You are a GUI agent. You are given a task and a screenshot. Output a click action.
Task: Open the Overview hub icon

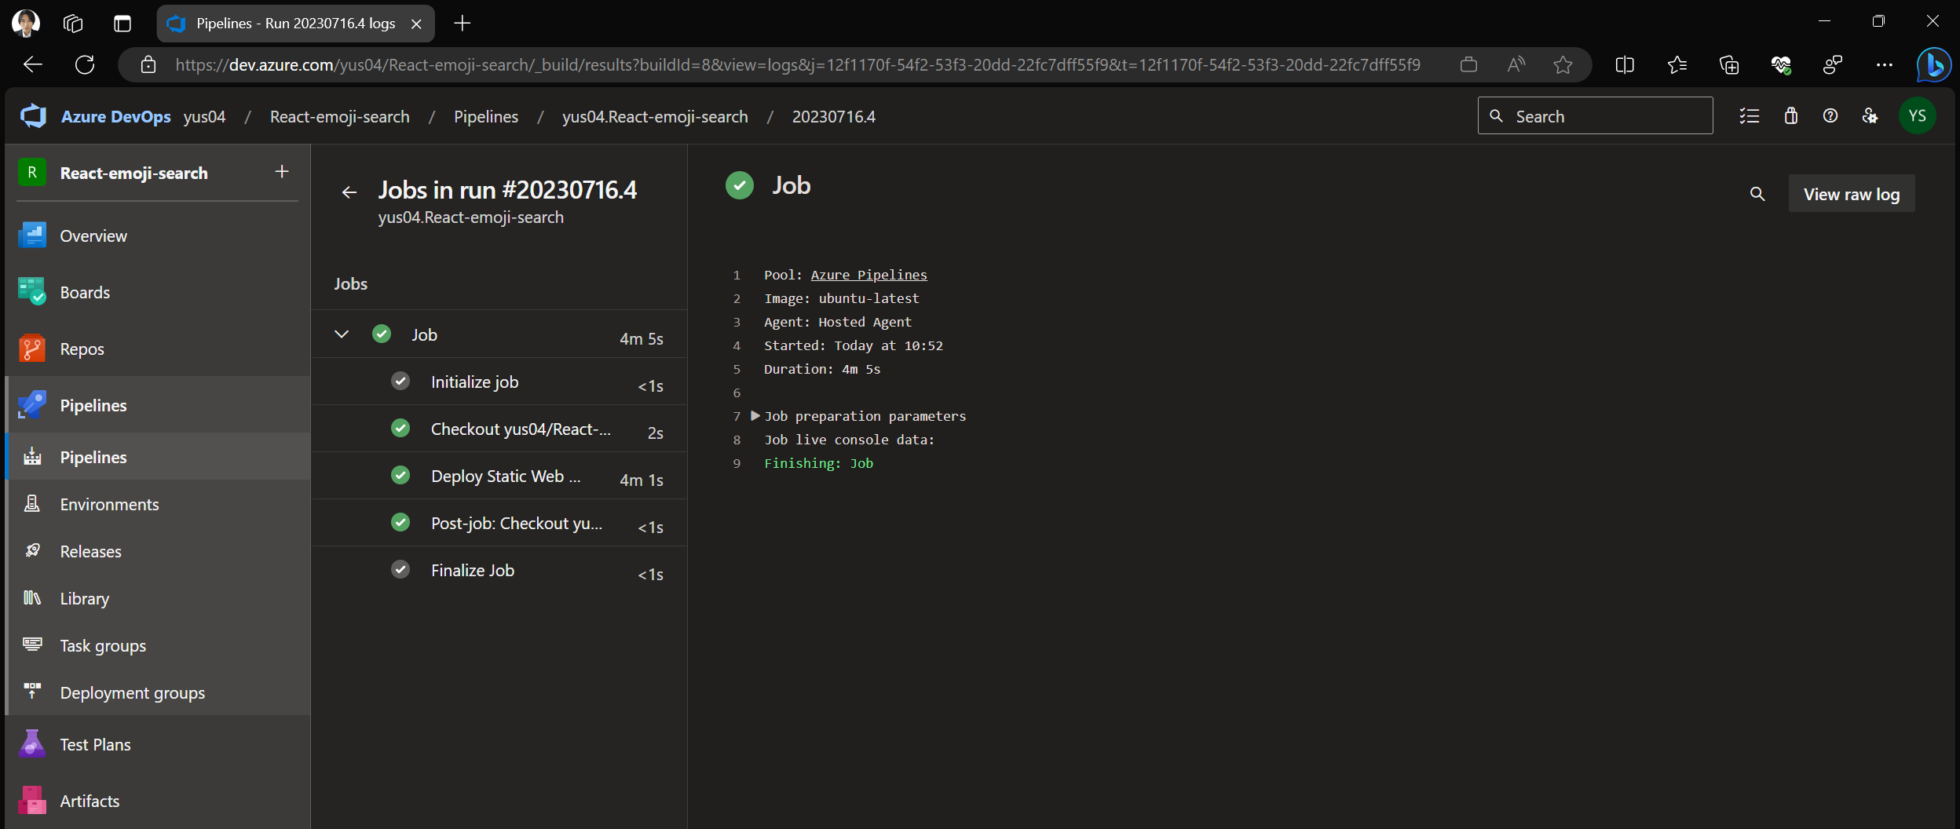click(x=32, y=236)
